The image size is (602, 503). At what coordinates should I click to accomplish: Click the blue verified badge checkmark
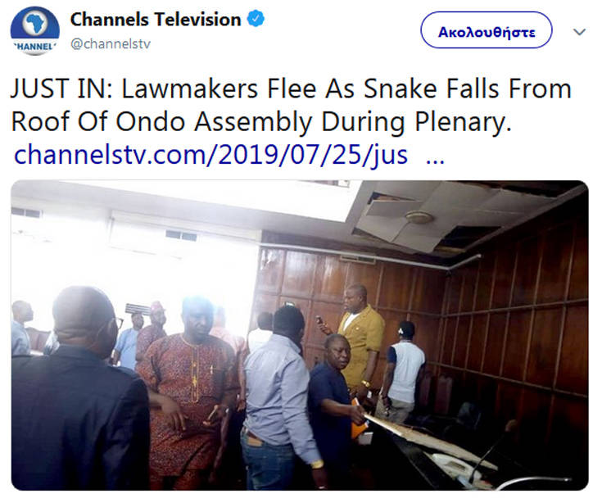click(256, 19)
